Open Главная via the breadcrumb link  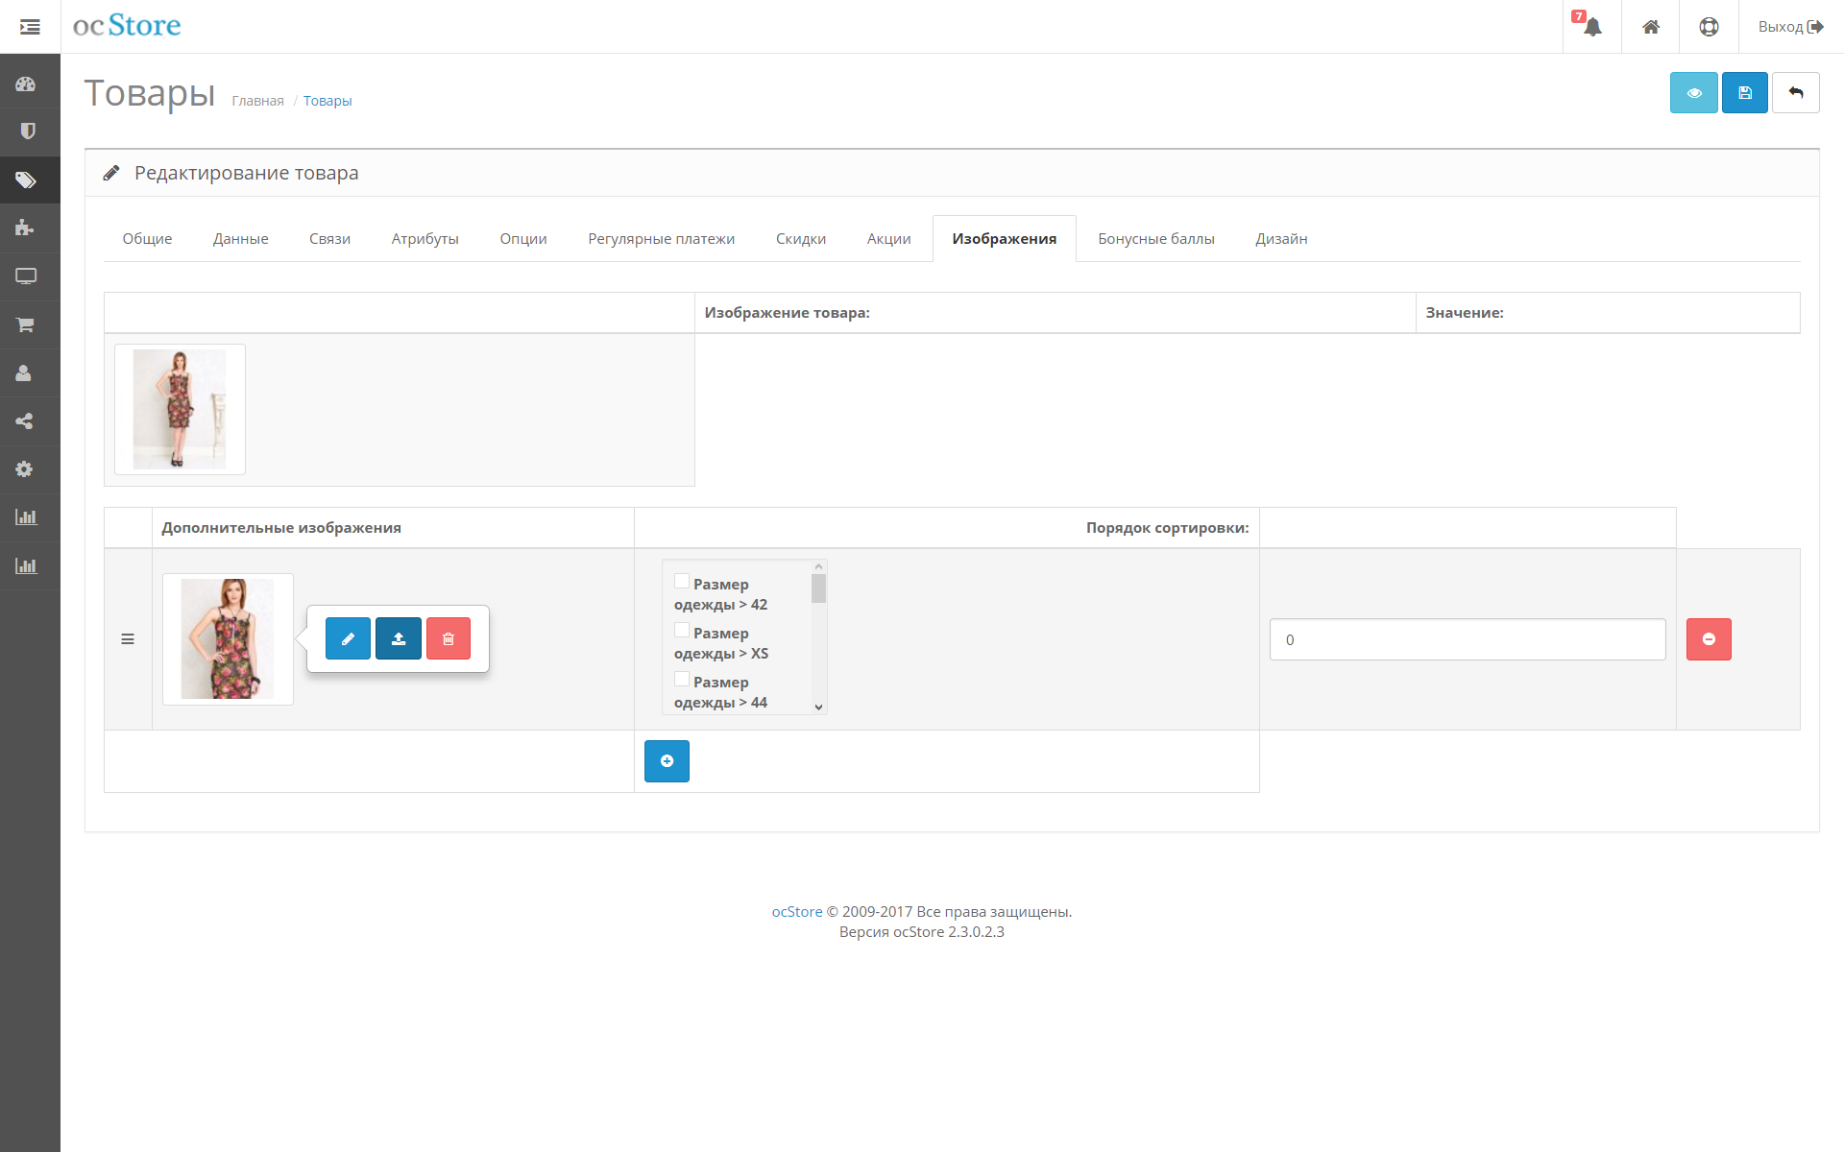pos(257,100)
